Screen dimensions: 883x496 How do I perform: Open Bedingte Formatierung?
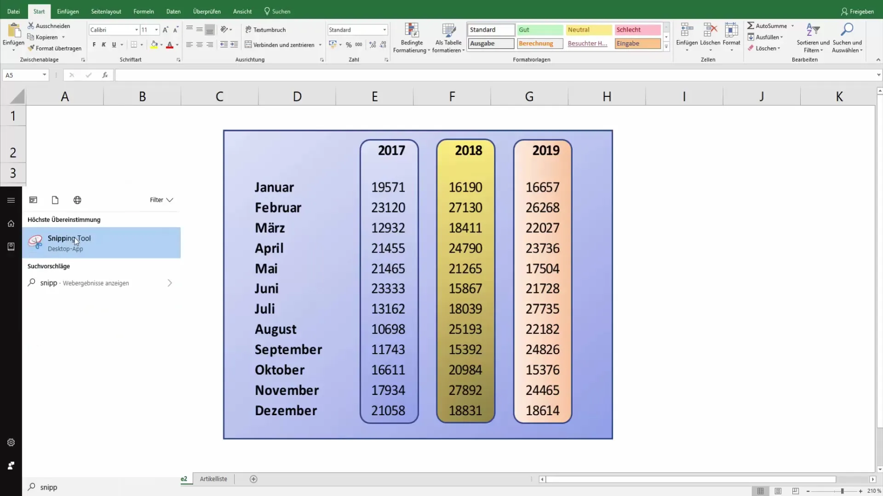(x=412, y=38)
